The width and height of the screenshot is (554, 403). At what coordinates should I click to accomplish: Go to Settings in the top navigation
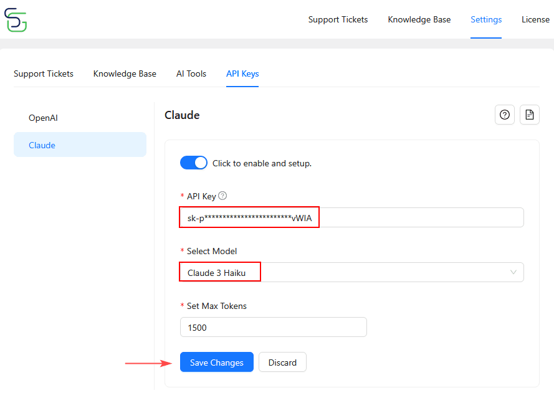pyautogui.click(x=486, y=20)
